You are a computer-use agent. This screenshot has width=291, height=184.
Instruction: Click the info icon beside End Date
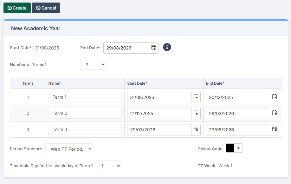tap(167, 47)
